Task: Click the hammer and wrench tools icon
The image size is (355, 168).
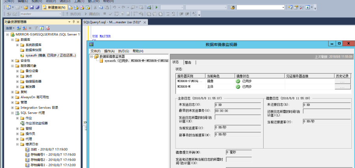Action: point(302,7)
